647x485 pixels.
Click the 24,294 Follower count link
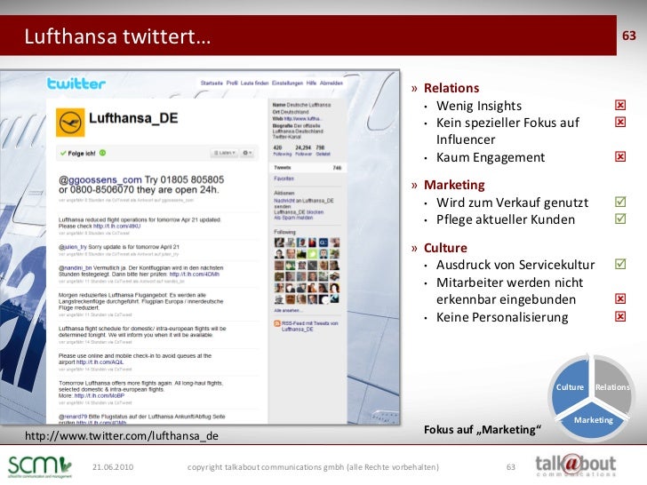coord(303,150)
